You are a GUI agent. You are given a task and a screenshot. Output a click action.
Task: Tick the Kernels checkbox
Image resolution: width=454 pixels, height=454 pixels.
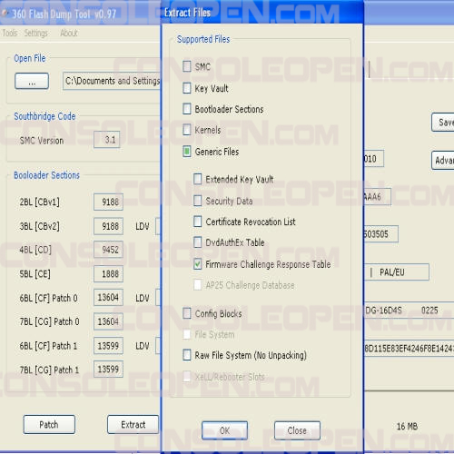187,130
